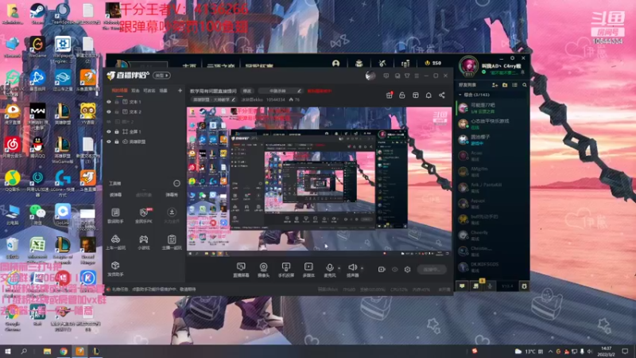The width and height of the screenshot is (636, 358).
Task: Toggle lock on 文本 1 source
Action: tap(117, 102)
